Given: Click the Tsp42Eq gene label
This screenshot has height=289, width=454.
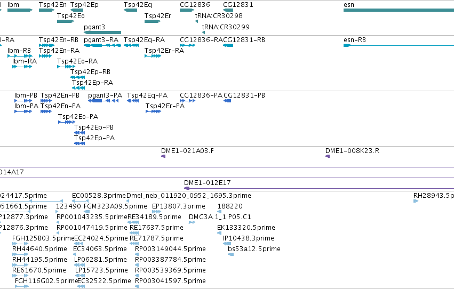Looking at the screenshot, I should click(x=138, y=5).
